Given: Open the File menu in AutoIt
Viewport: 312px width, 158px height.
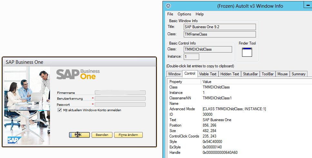Looking at the screenshot, I should coord(170,14).
